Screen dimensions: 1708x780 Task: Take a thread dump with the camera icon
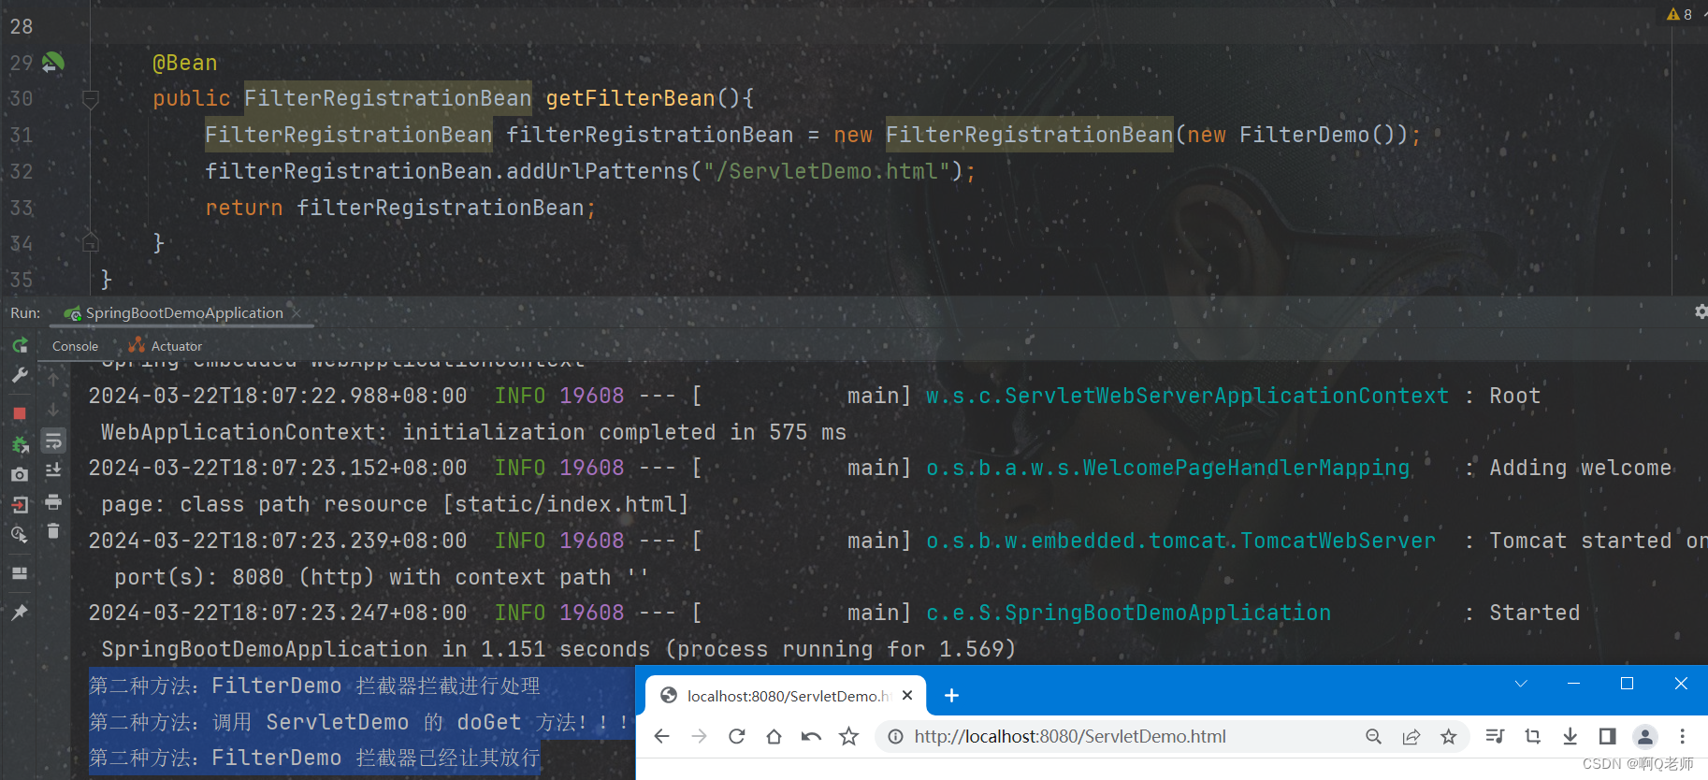coord(20,474)
